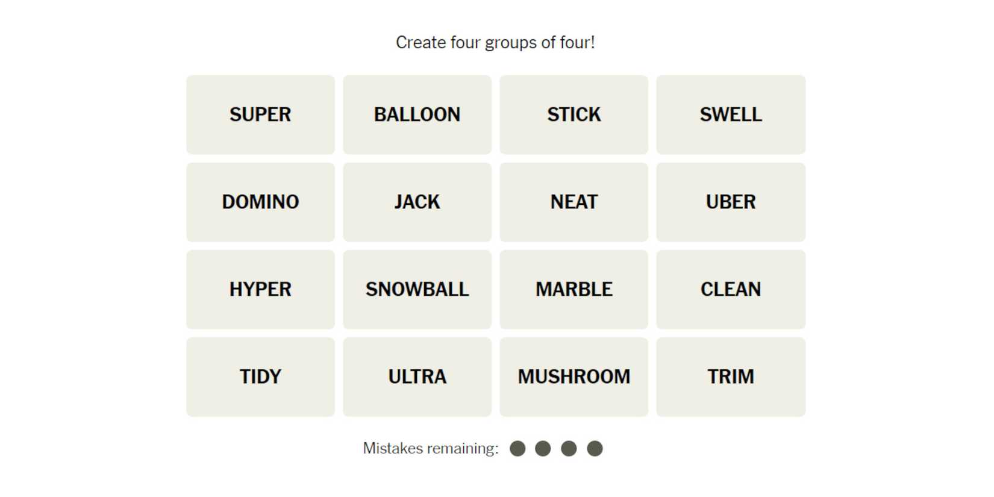Viewport: 994px width, 497px height.
Task: Pick the UBER tile
Action: (x=730, y=202)
